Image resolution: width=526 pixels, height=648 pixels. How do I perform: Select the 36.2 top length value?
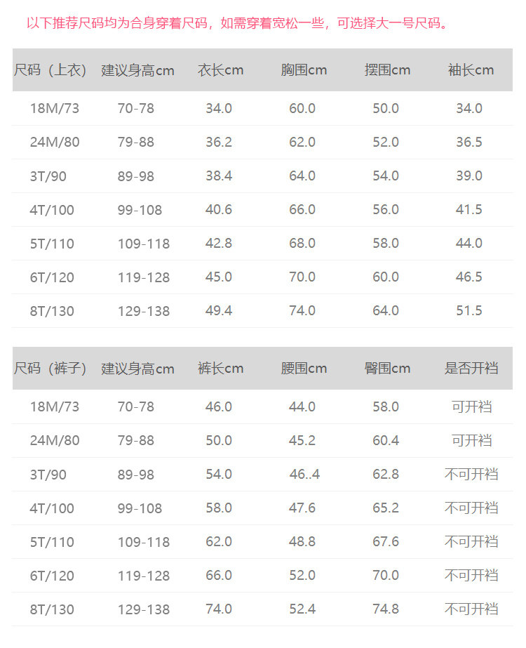tap(219, 143)
